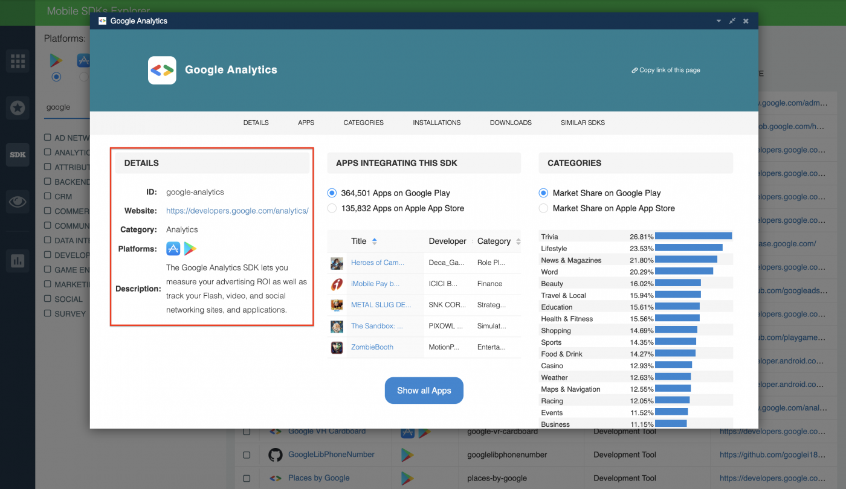Select the Google Play platform radio button
This screenshot has height=489, width=846.
[56, 77]
